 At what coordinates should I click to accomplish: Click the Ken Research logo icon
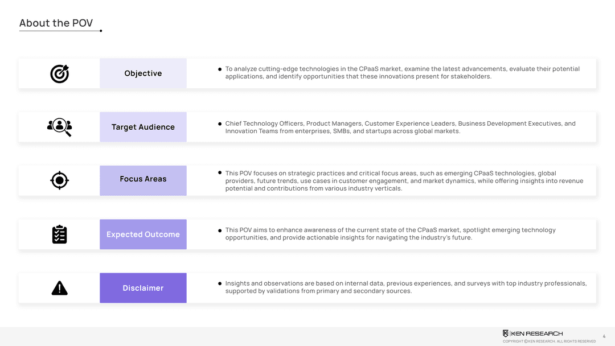[506, 333]
